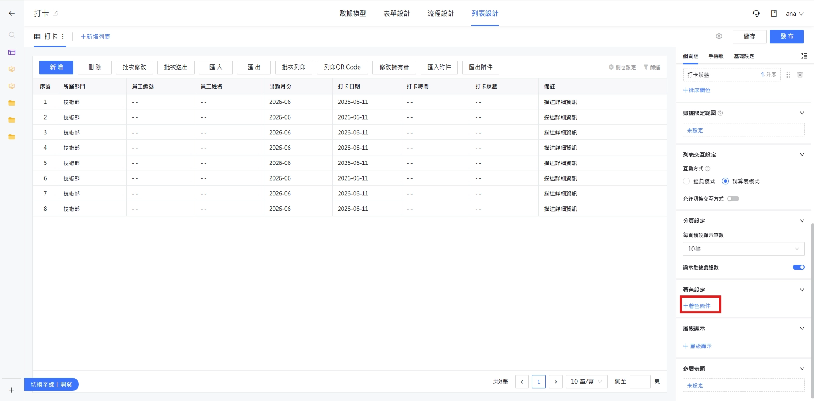
Task: Go to previous page arrow
Action: point(522,382)
